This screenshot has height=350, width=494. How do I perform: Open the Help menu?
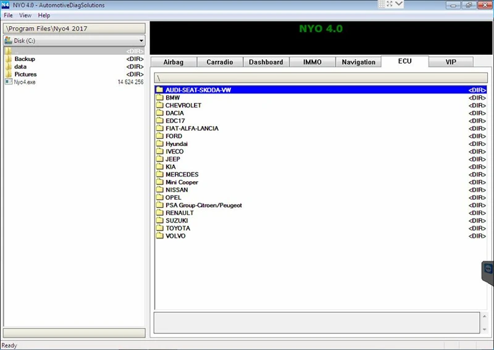44,15
